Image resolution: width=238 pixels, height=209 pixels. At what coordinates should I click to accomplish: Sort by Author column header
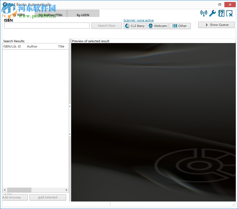(x=32, y=46)
